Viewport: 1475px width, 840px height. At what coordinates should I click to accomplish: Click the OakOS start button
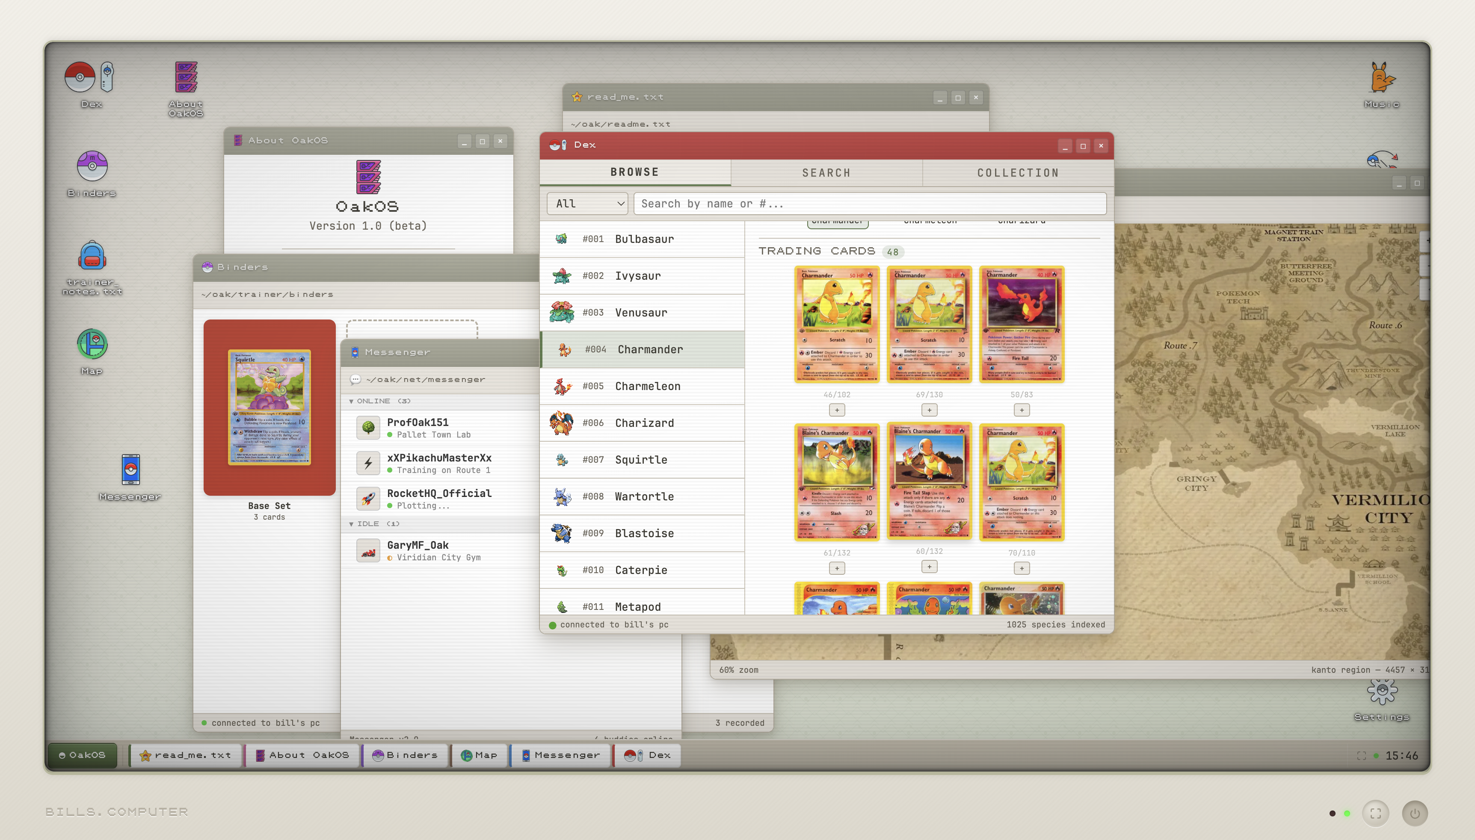pyautogui.click(x=82, y=755)
